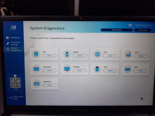View the Test History
Image resolution: width=155 pixels, height=116 pixels.
(x=143, y=30)
